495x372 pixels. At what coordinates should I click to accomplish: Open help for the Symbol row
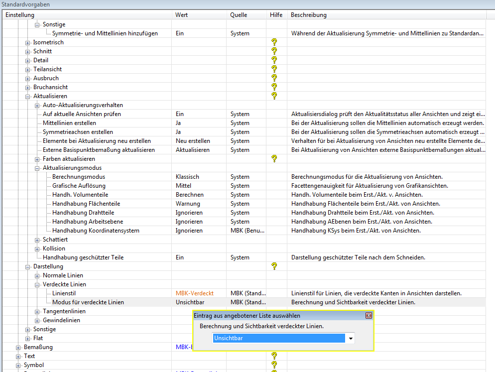pos(274,365)
